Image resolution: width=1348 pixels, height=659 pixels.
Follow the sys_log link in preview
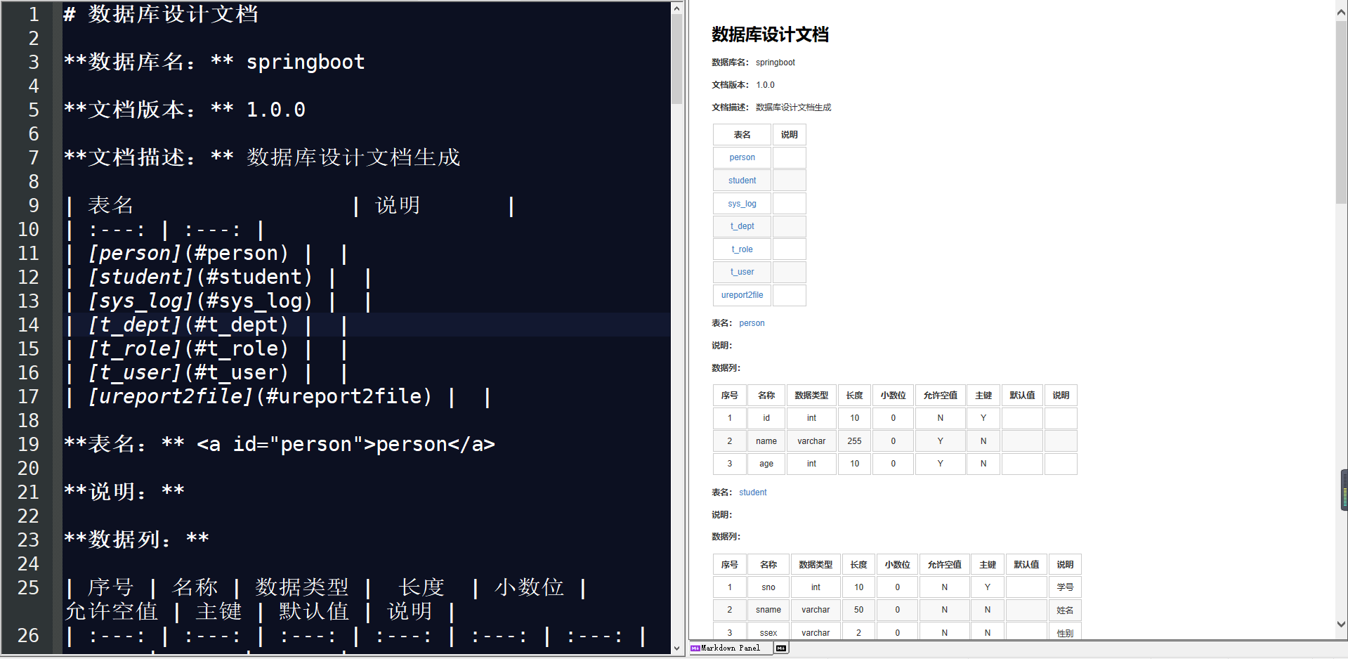pos(742,204)
